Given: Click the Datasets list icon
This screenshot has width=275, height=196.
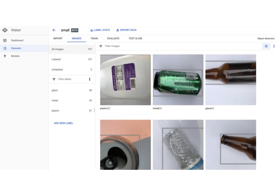Looking at the screenshot, I should [x=5, y=48].
